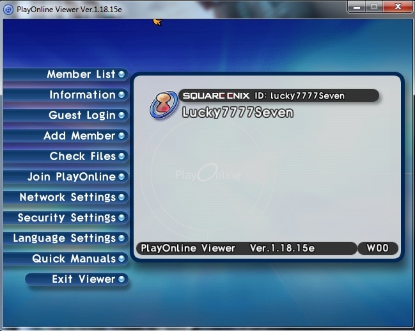The image size is (415, 331).
Task: Open Network Settings
Action: pos(67,197)
